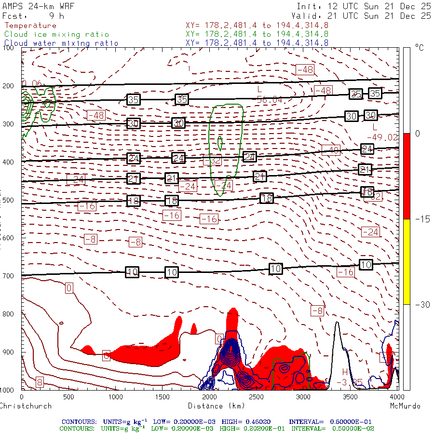
Task: Click the red XY coordinates line
Action: click(257, 26)
